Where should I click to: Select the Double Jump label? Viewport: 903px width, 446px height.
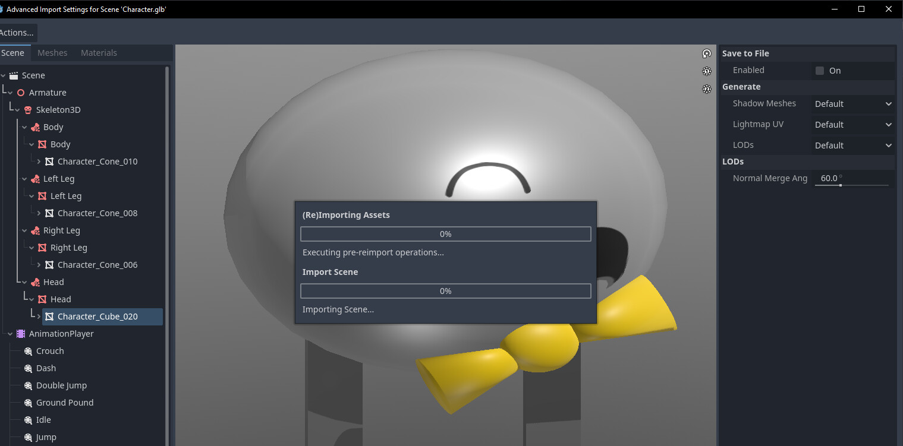point(61,385)
